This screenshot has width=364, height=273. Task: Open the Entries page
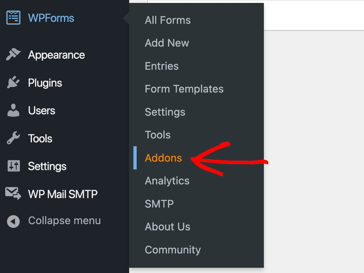(x=161, y=66)
